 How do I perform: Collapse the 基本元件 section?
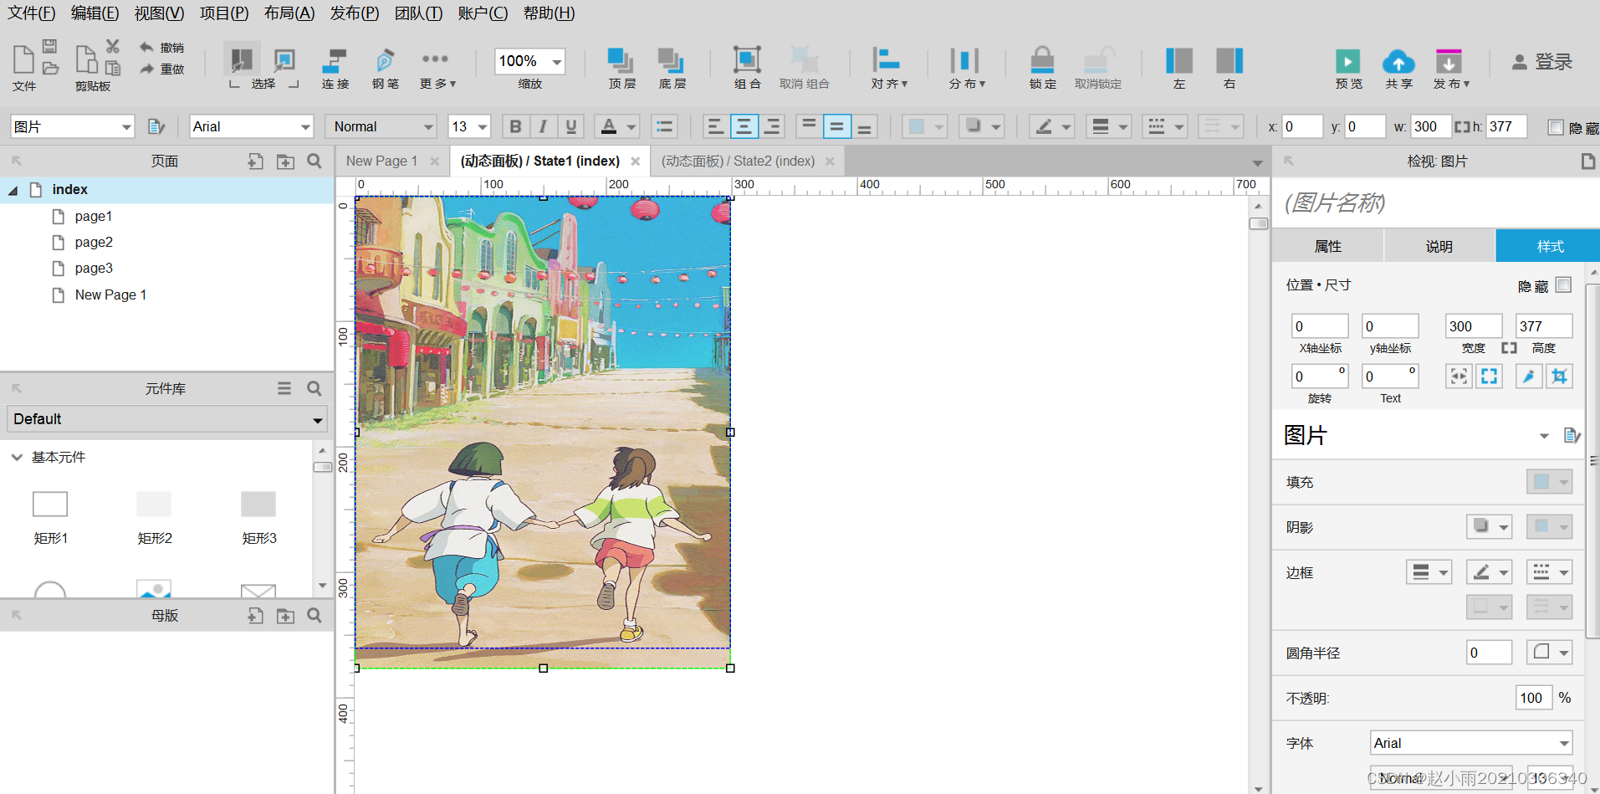[17, 457]
